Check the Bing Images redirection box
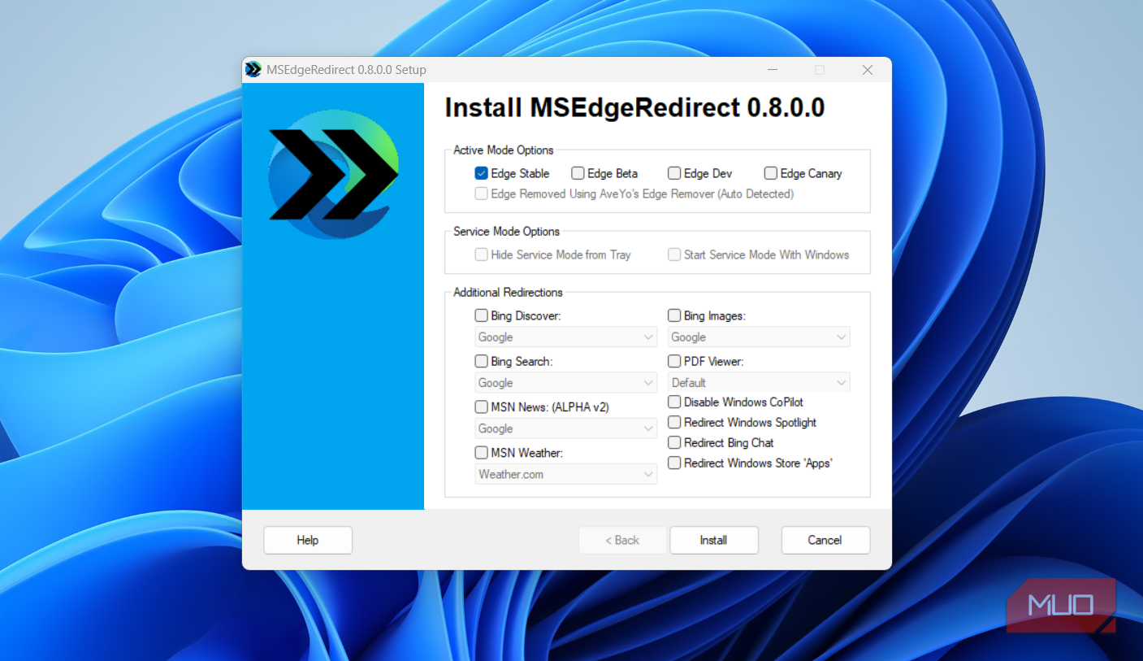The image size is (1143, 661). tap(674, 315)
